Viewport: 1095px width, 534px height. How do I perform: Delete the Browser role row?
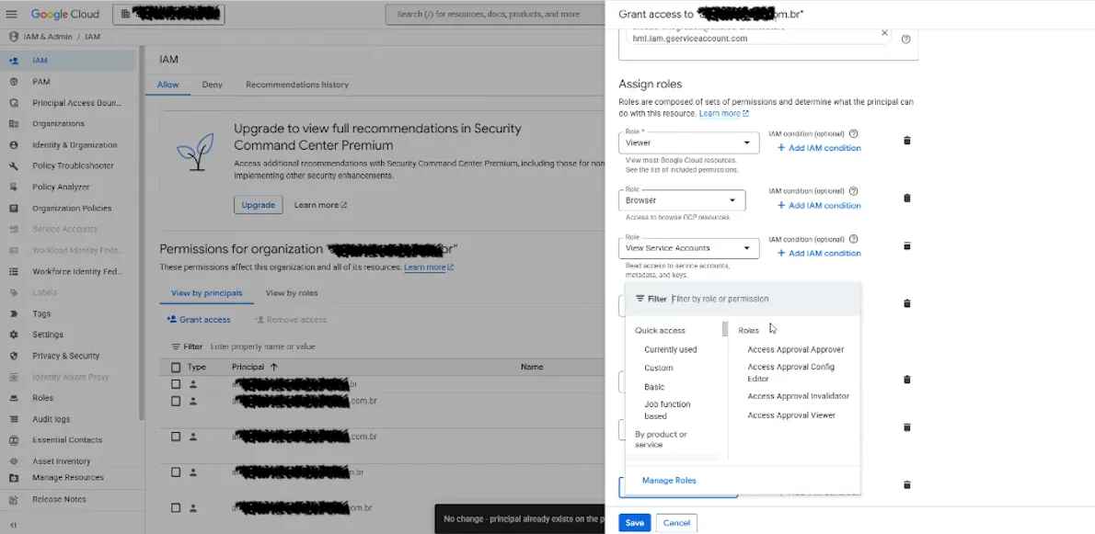907,198
